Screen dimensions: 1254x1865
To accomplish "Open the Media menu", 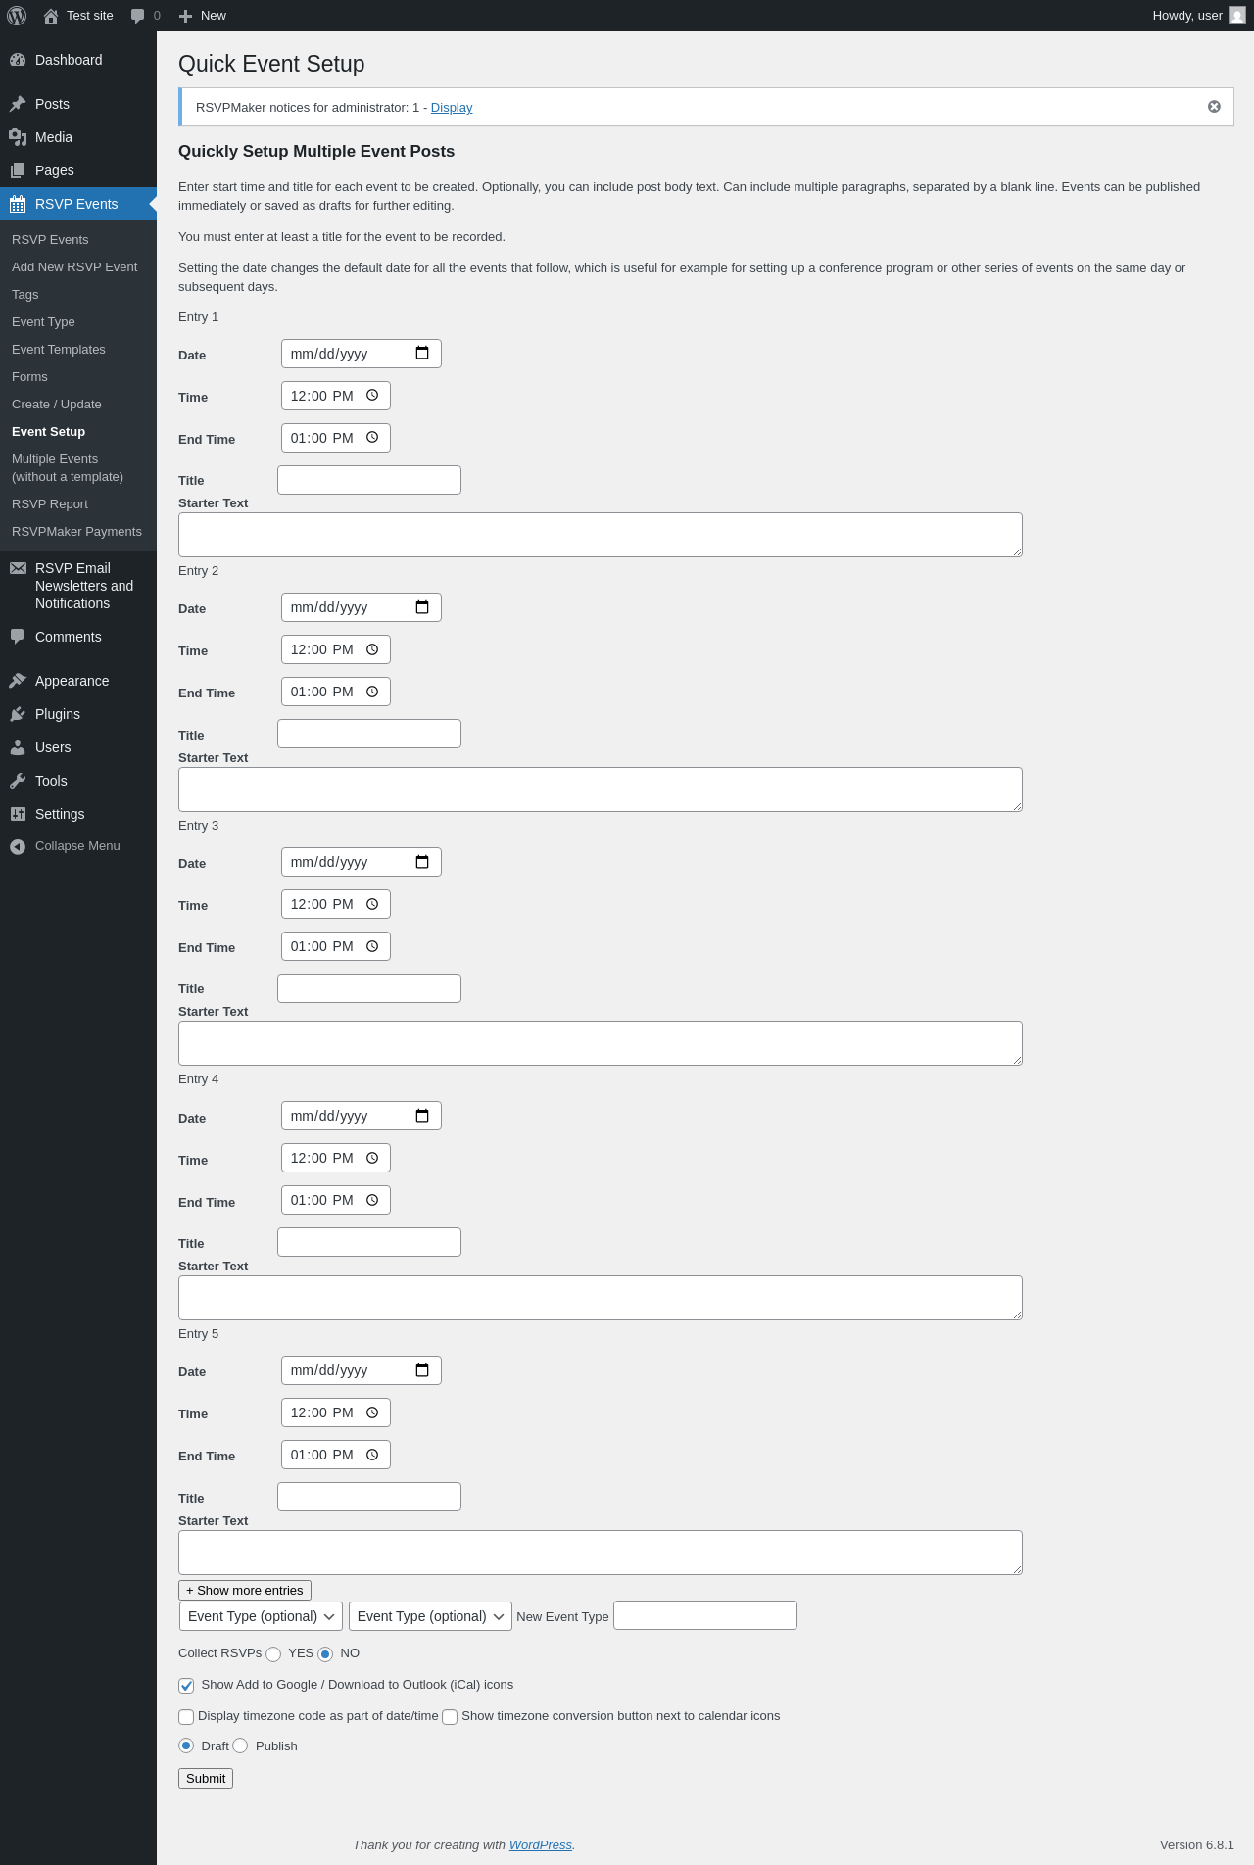I will point(78,137).
